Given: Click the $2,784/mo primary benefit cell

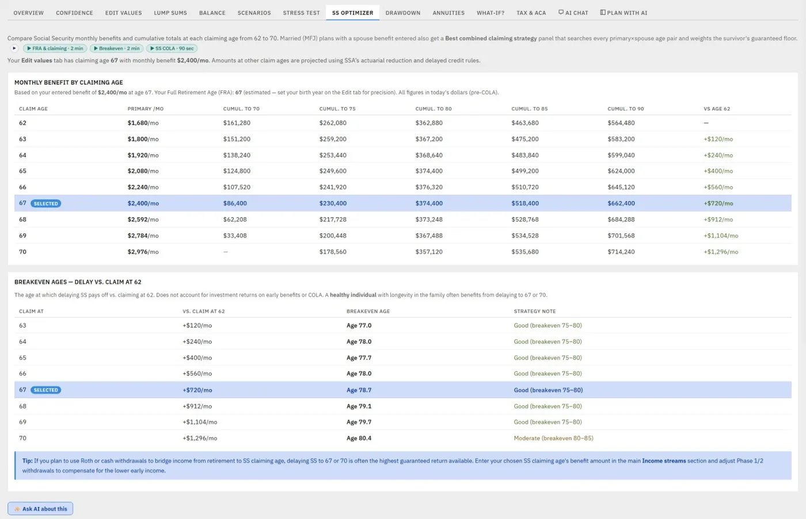Looking at the screenshot, I should 143,236.
